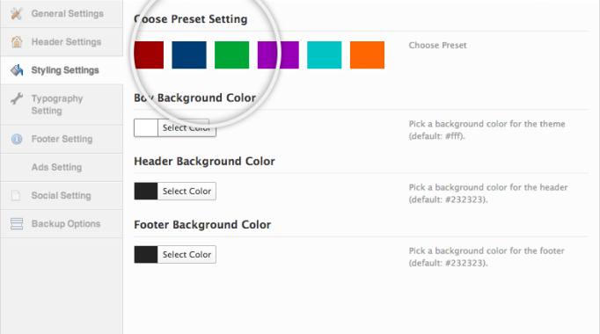Click the General Settings tools icon
The width and height of the screenshot is (600, 334).
coord(17,13)
